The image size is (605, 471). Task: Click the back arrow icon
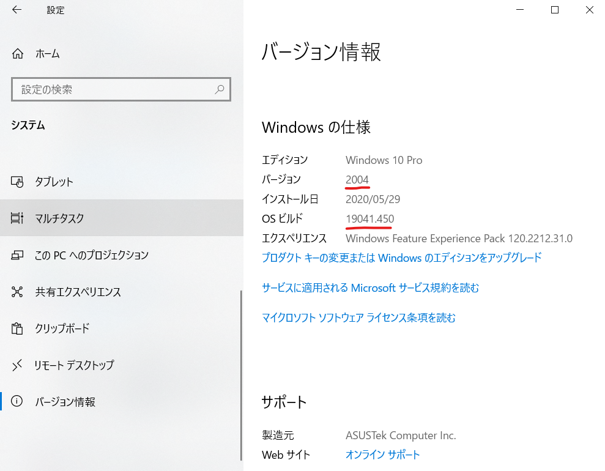[x=17, y=10]
